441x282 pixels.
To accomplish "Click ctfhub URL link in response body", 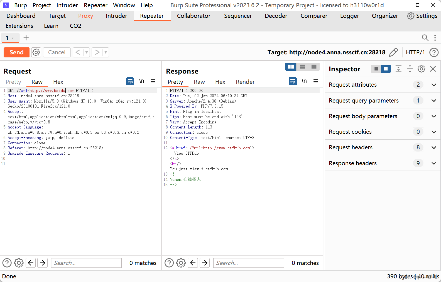I will 220,148.
